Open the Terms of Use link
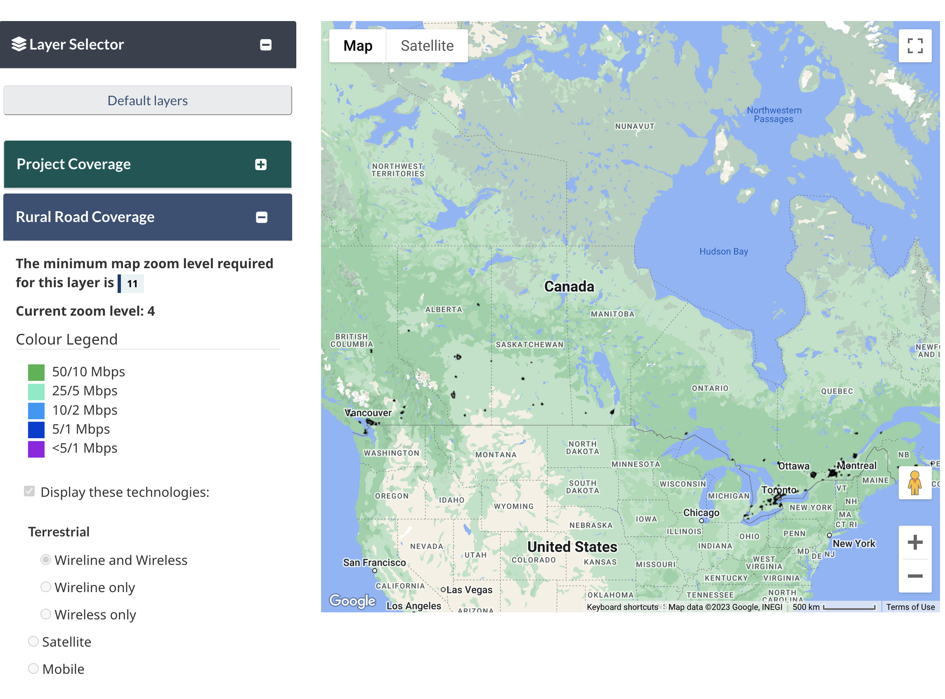 [x=910, y=607]
